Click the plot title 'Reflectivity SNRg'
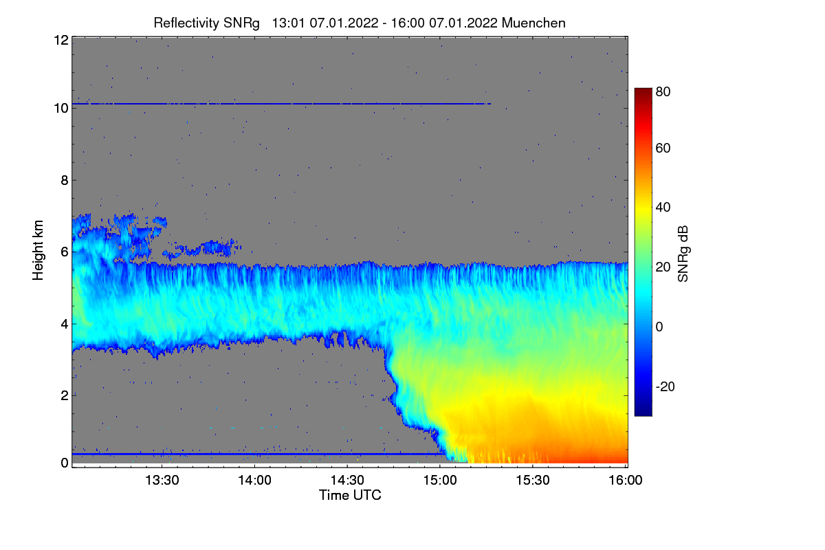This screenshot has height=550, width=825. point(206,23)
